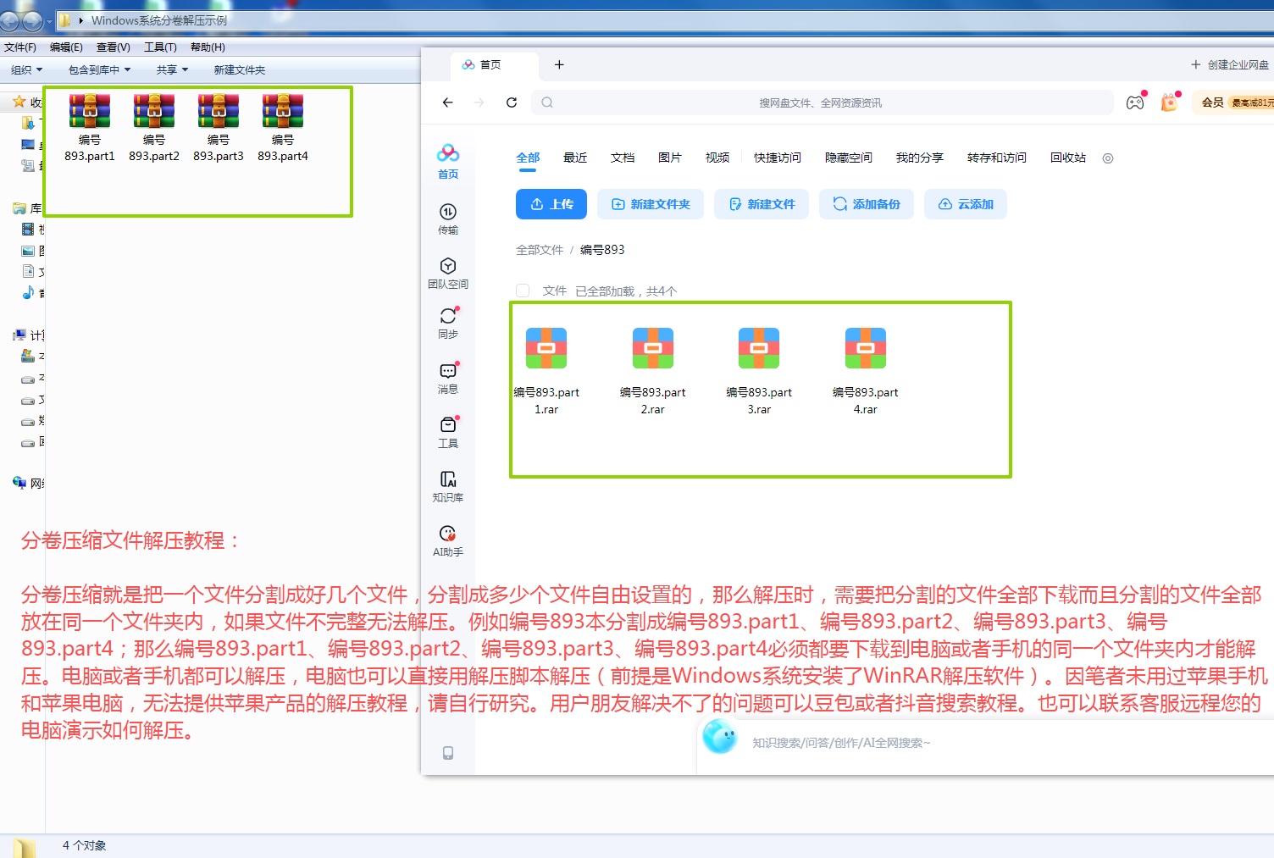Open the 我的分享 tab
Viewport: 1274px width, 858px height.
coord(920,158)
